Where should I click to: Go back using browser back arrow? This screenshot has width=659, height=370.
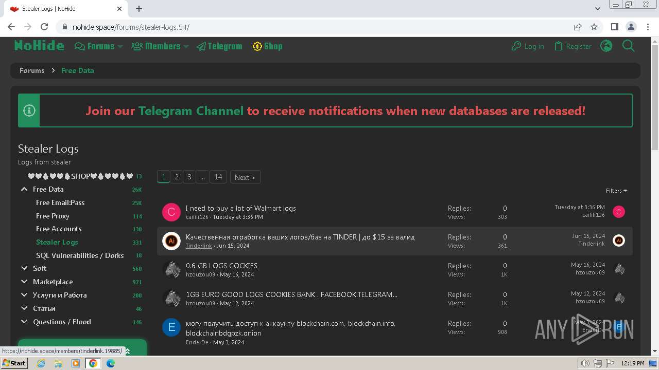click(11, 27)
